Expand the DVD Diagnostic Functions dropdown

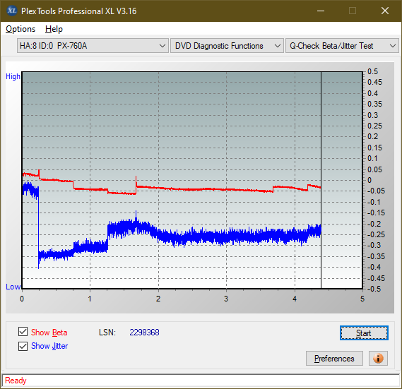point(227,46)
